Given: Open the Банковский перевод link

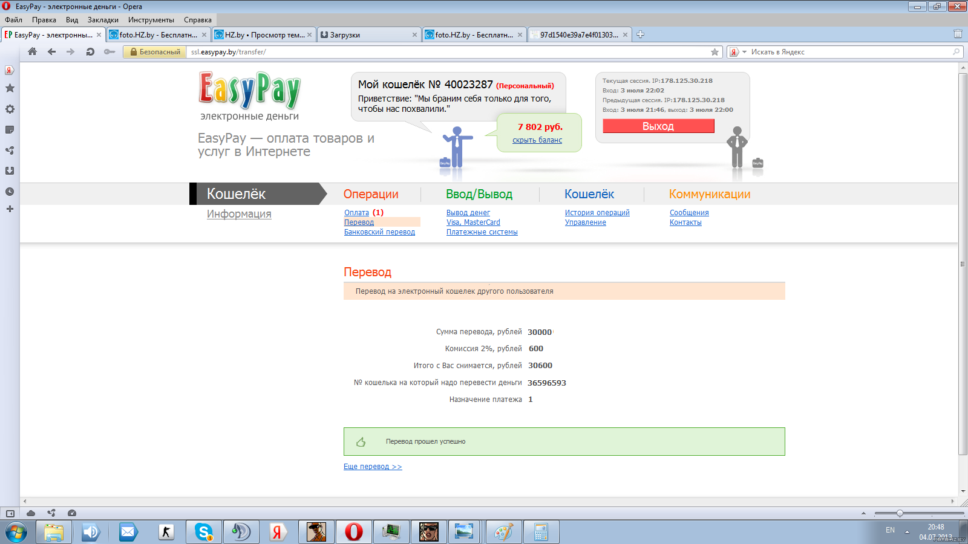Looking at the screenshot, I should tap(379, 232).
